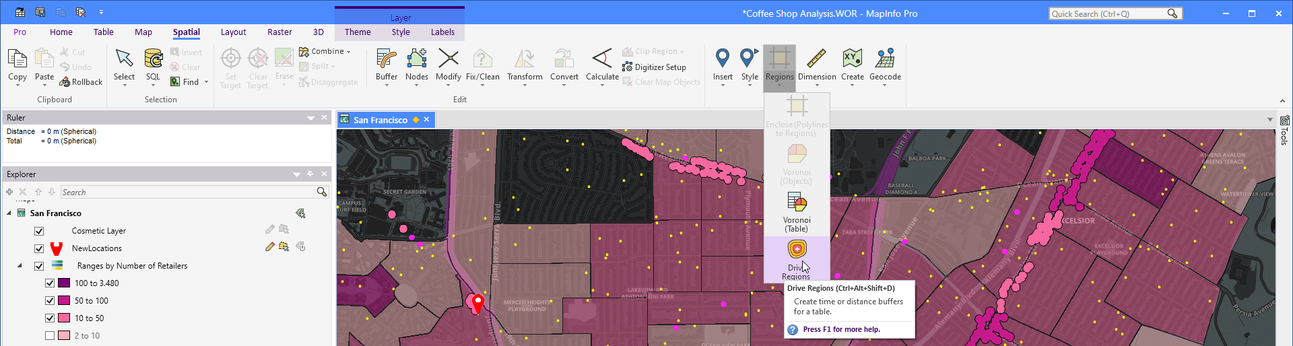Choose the Voronoi (Table) option
This screenshot has width=1293, height=346.
[x=797, y=212]
